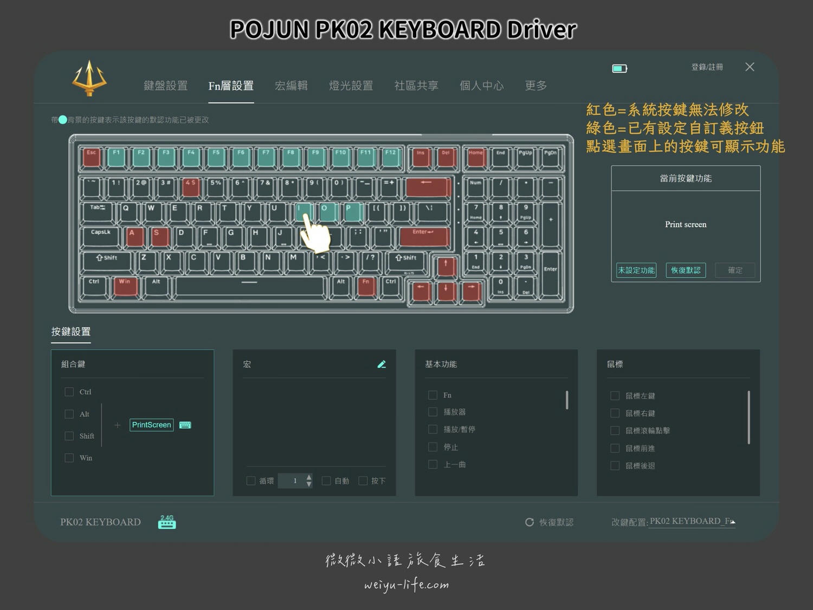Check the 鼠標前進 option
The image size is (813, 610).
(615, 448)
